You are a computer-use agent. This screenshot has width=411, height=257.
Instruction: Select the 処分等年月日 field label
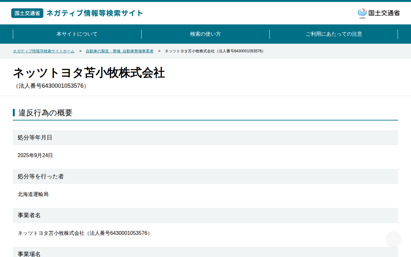35,137
